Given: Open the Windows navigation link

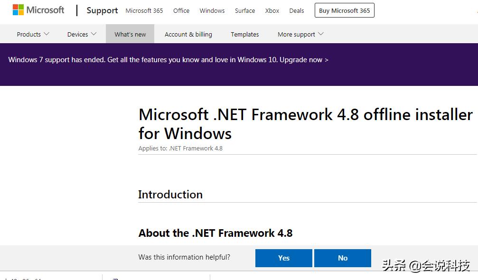Looking at the screenshot, I should 212,10.
